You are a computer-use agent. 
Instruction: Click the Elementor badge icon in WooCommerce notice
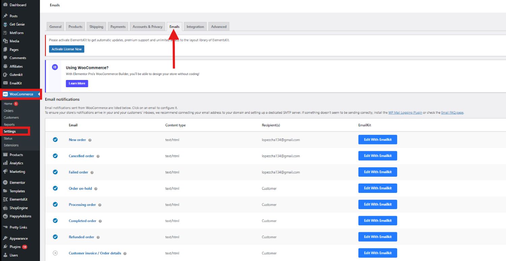click(55, 67)
